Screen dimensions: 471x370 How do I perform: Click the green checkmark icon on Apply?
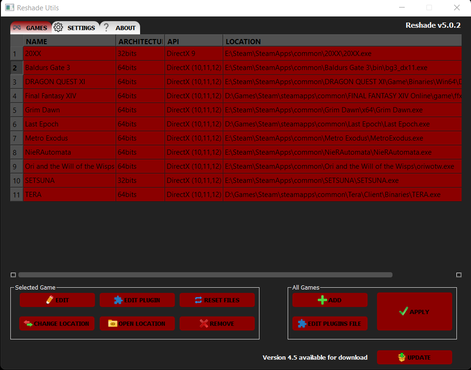click(403, 311)
